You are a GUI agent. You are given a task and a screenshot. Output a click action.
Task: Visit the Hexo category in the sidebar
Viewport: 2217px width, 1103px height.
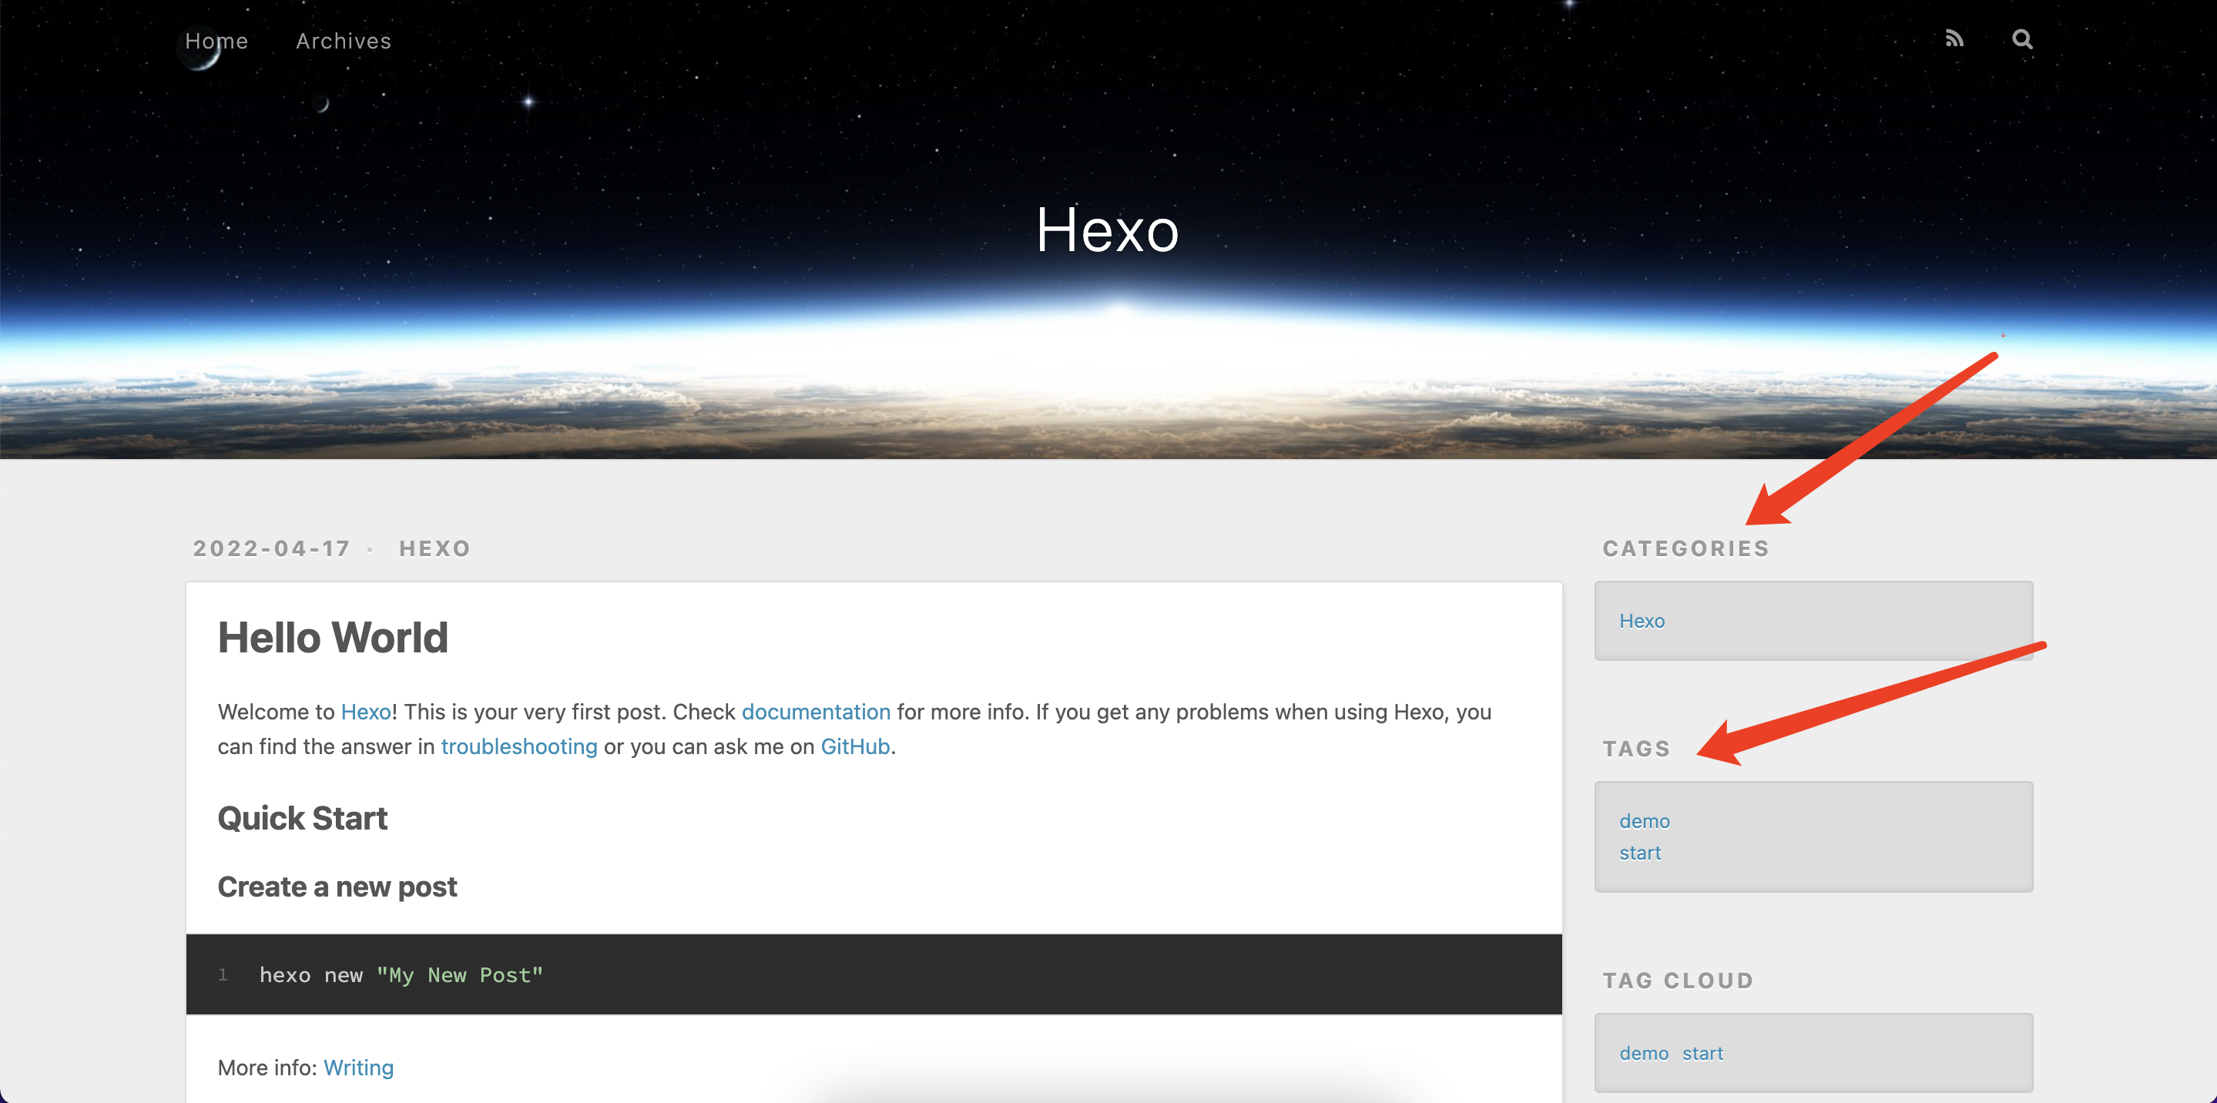coord(1642,620)
